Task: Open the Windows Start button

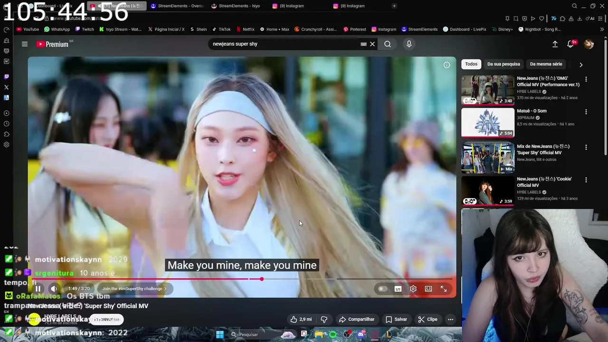Action: (x=220, y=334)
